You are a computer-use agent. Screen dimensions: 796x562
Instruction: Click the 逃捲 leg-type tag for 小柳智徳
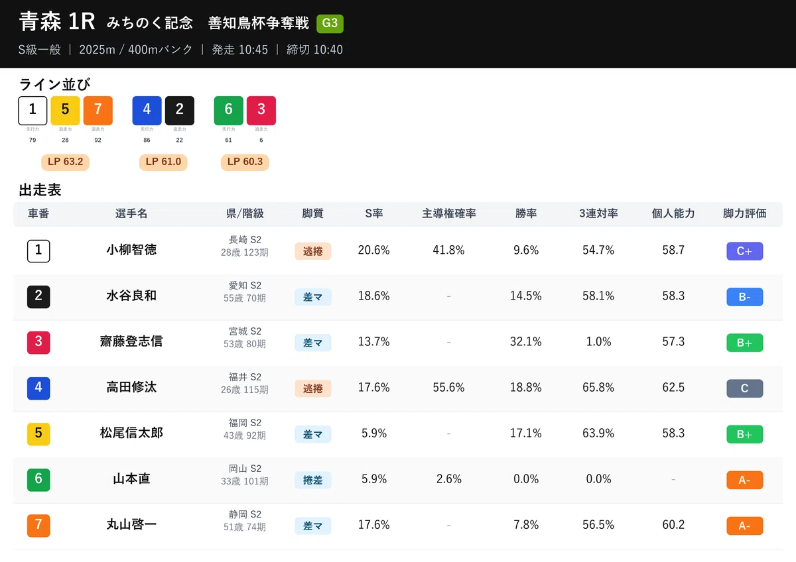(313, 251)
